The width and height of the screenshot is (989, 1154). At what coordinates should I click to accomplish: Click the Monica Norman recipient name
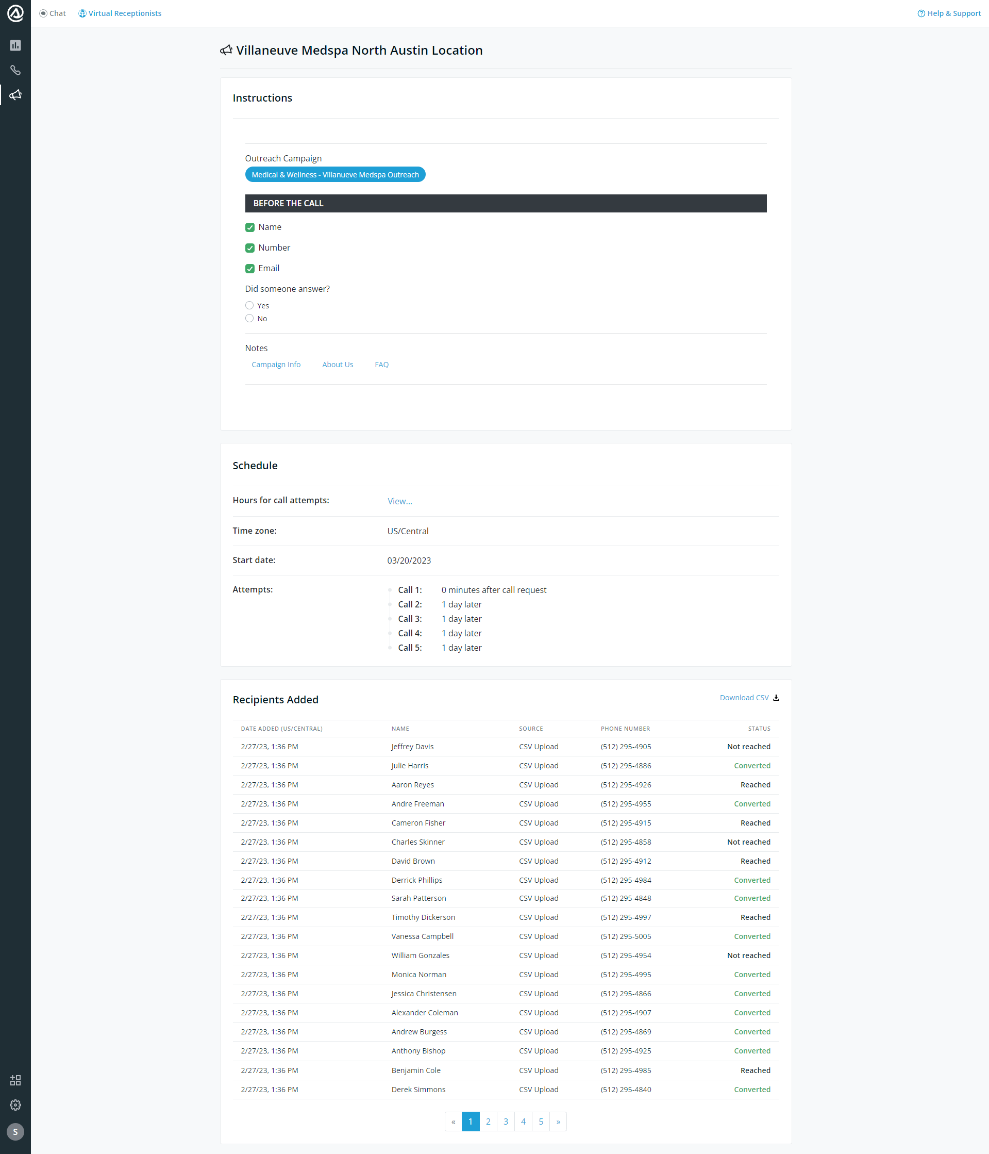418,974
